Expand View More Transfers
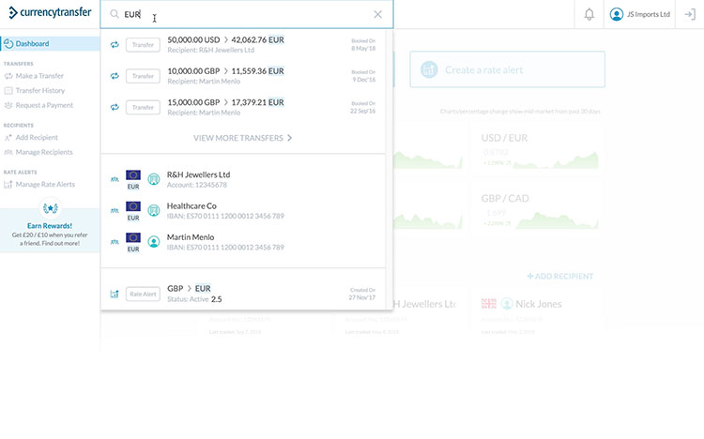This screenshot has width=704, height=439. (243, 138)
